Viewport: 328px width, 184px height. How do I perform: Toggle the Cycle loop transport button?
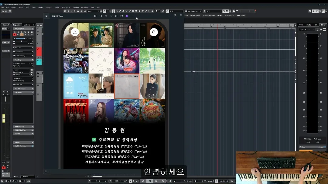pos(143,181)
